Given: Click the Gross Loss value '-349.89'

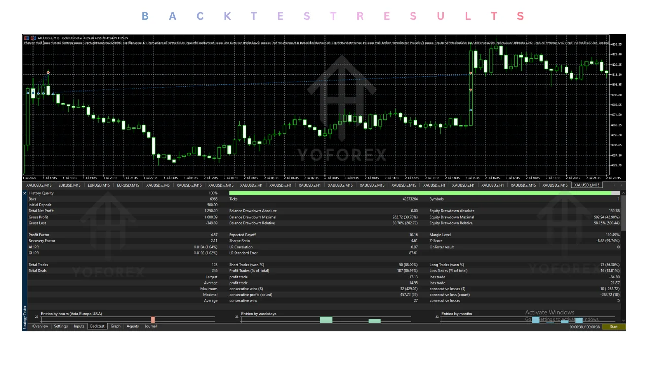Looking at the screenshot, I should [x=212, y=223].
